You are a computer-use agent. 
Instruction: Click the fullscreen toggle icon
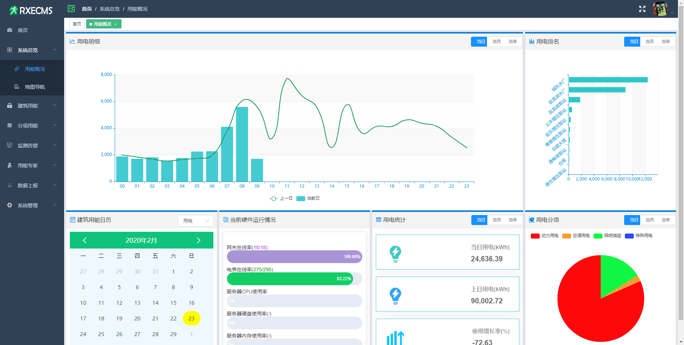coord(642,9)
